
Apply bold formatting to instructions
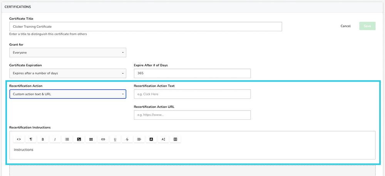point(43,139)
